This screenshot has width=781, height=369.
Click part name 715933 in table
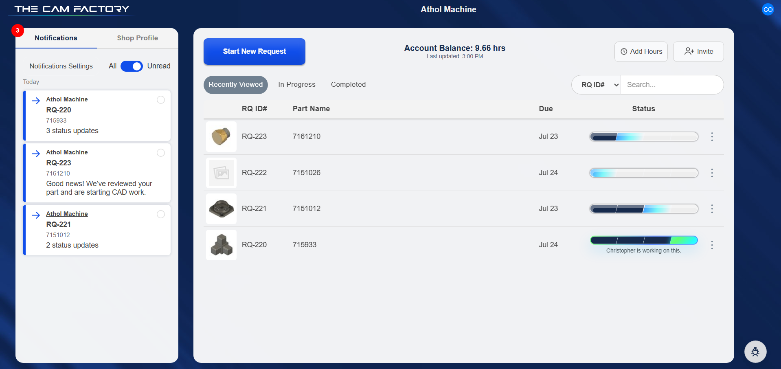click(305, 245)
